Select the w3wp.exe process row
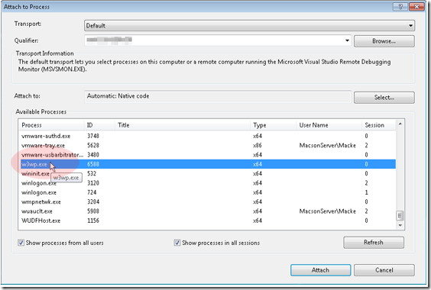This screenshot has width=431, height=290. pos(208,164)
